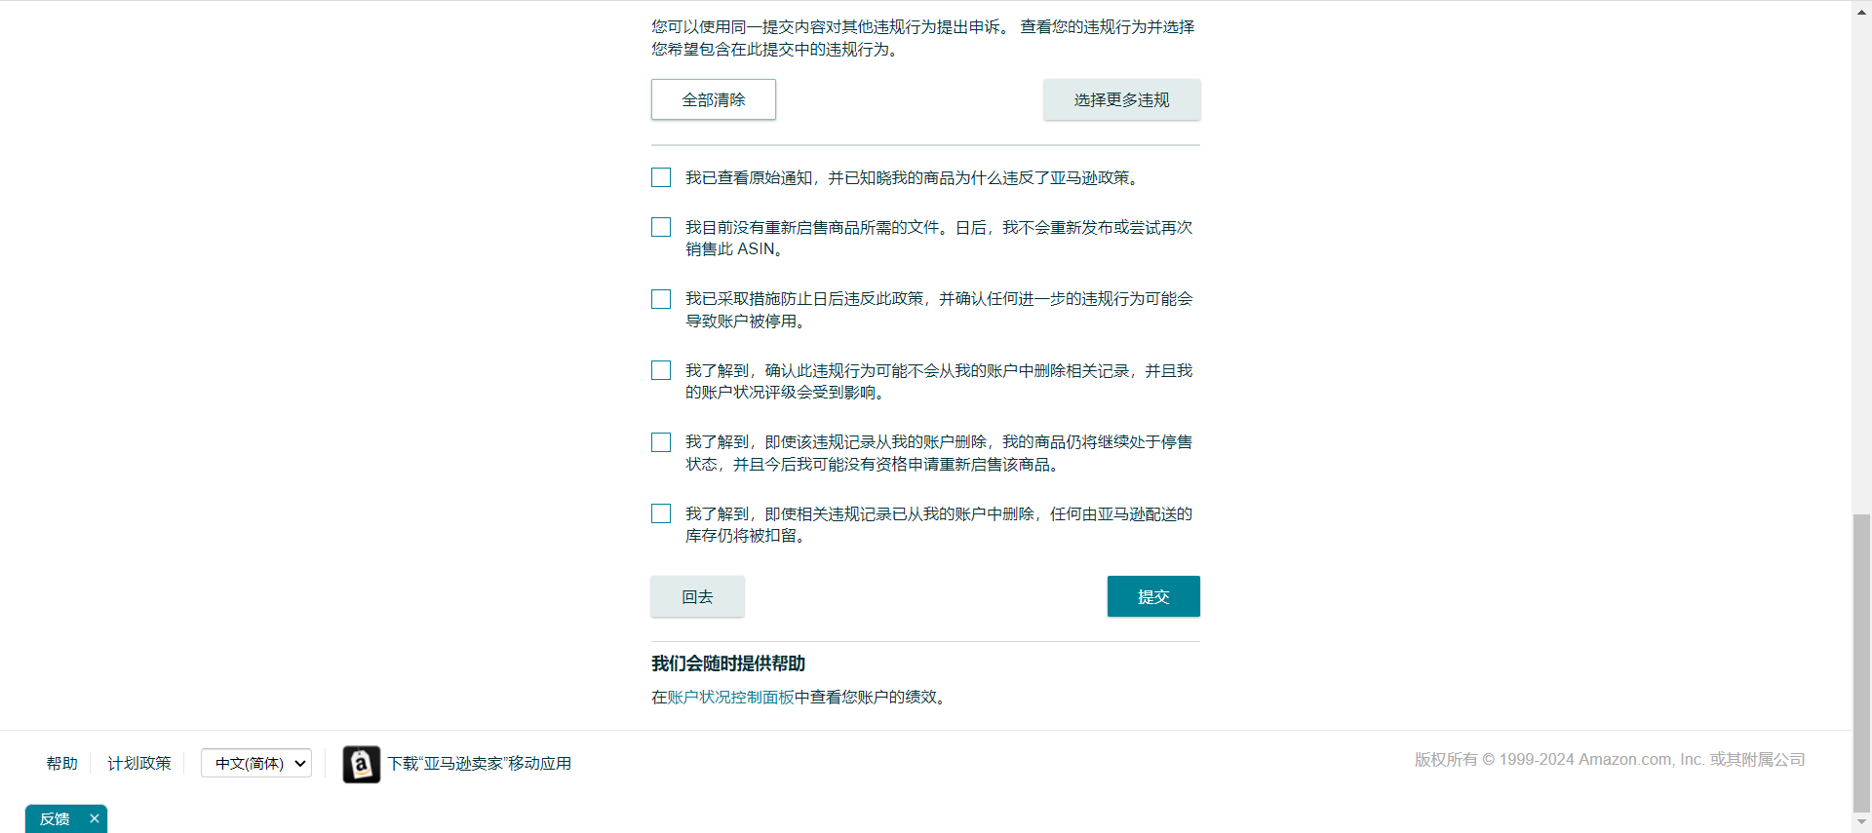Tick the 我已采取措施防止日后违反此政策 checkbox
Screen dimensions: 1872x833
pos(661,299)
